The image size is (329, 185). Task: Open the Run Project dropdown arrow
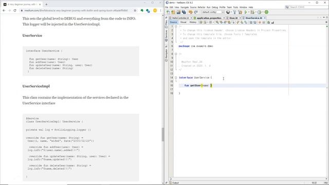249,12
